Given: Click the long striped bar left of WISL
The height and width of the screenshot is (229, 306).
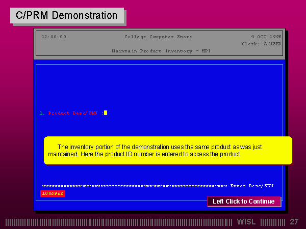Looking at the screenshot, I should [x=120, y=222].
